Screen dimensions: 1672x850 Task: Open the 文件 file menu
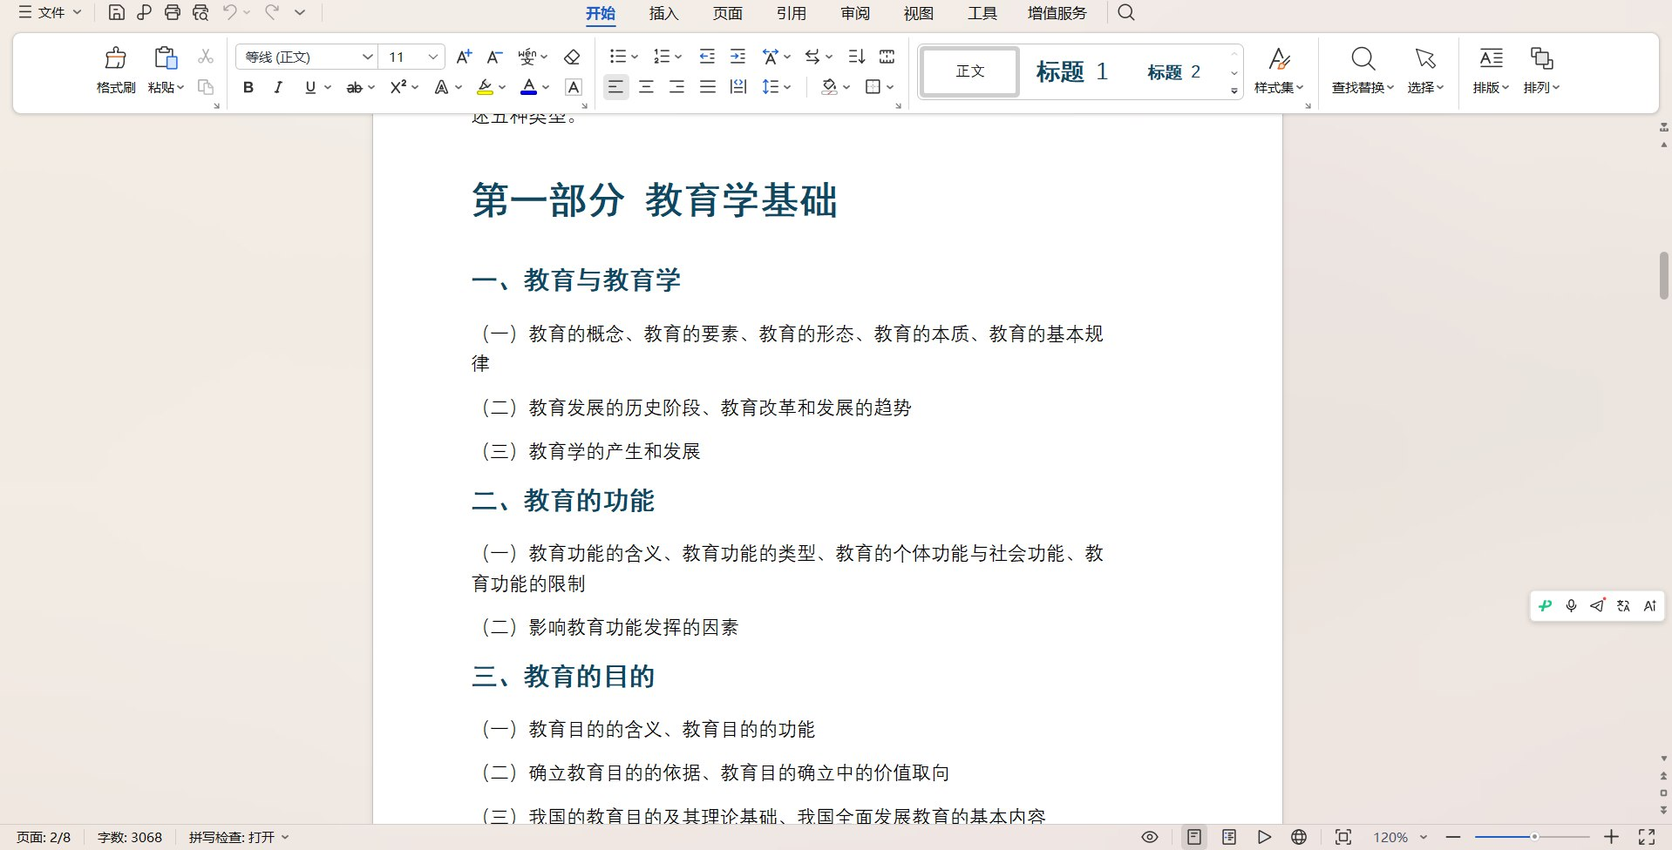coord(51,12)
